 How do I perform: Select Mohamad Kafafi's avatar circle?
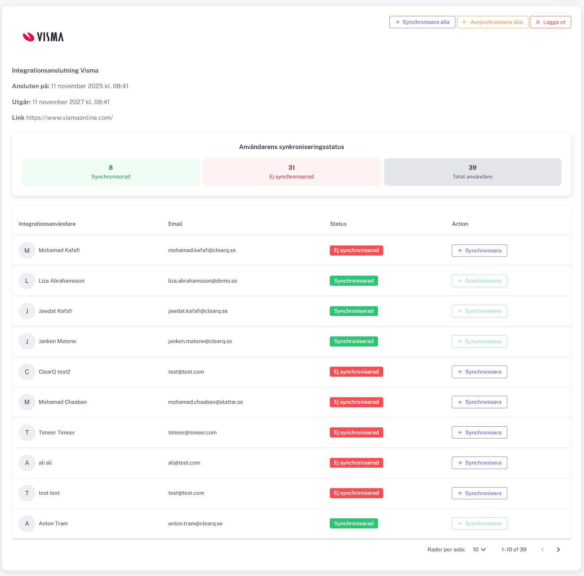[x=27, y=250]
